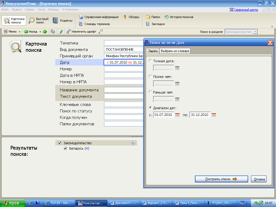276x207 pixels.
Task: Open Закладки bookmarks
Action: coord(155,24)
